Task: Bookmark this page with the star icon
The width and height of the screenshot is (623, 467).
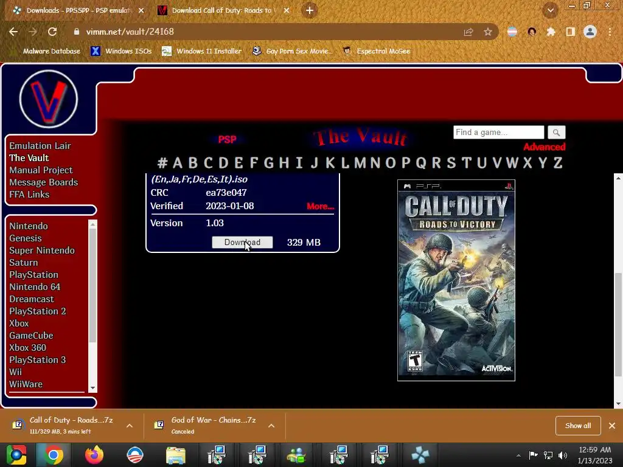Action: (488, 32)
